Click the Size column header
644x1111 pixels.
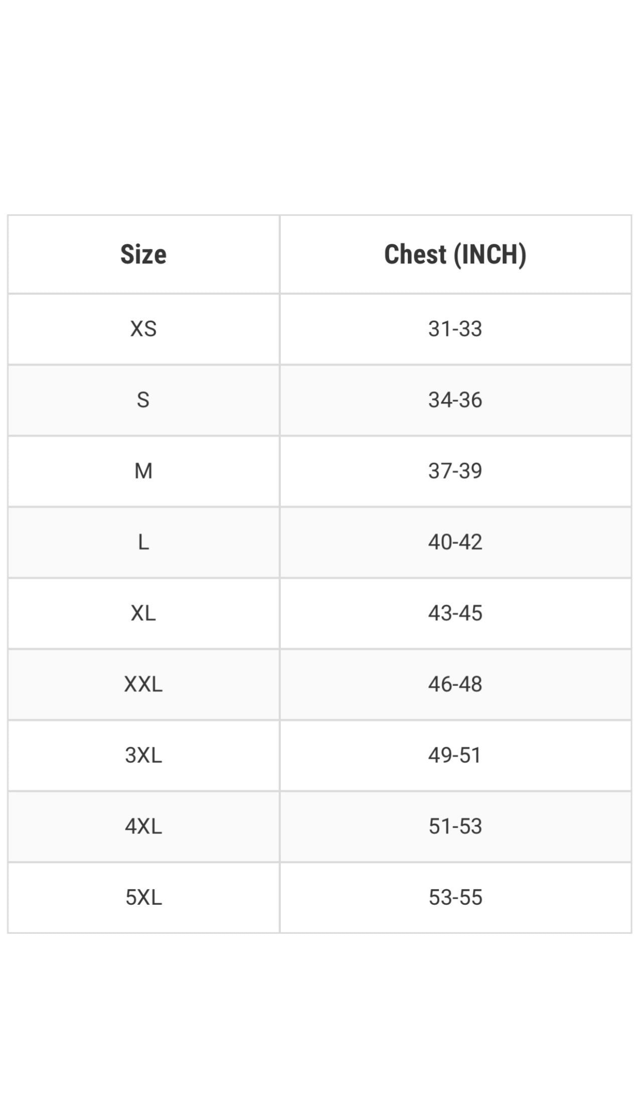coord(143,254)
